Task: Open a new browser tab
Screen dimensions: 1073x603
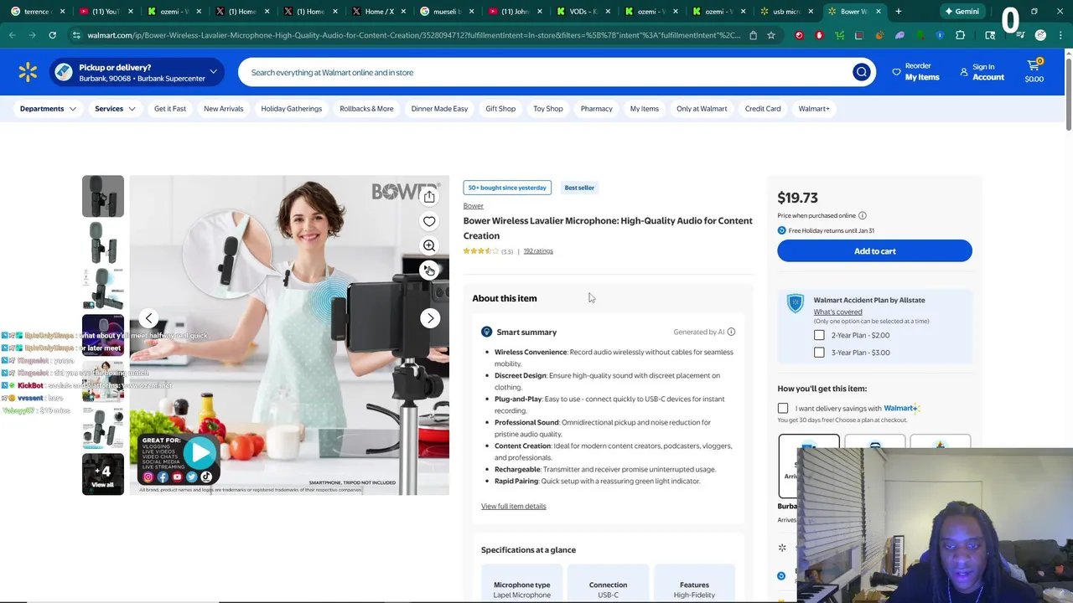Action: coord(898,12)
